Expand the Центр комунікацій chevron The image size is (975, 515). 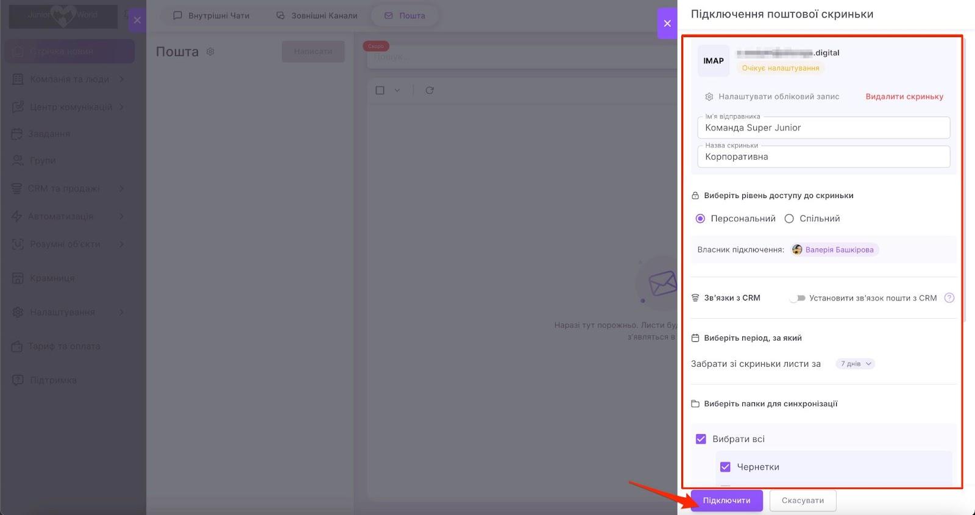tap(122, 107)
